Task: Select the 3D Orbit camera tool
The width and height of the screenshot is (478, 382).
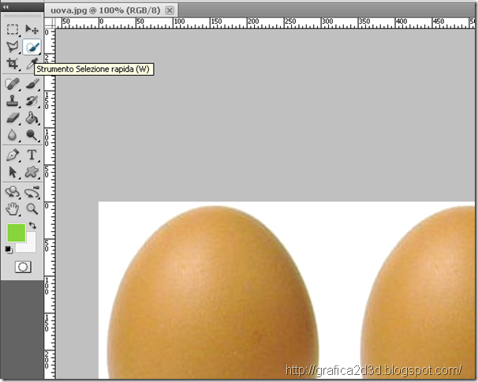Action: [32, 193]
